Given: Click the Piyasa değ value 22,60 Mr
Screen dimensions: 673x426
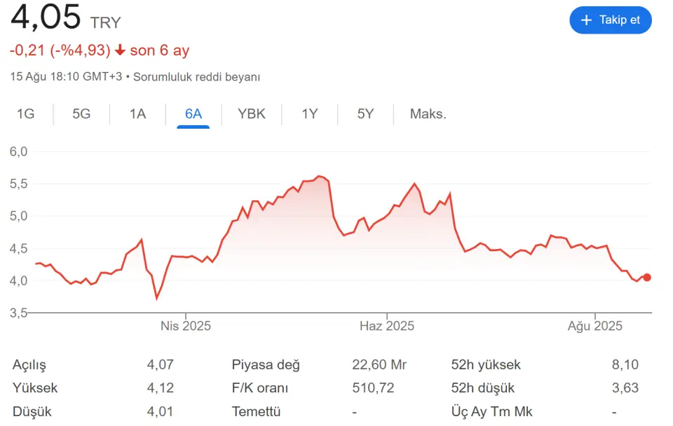Looking at the screenshot, I should [x=379, y=364].
